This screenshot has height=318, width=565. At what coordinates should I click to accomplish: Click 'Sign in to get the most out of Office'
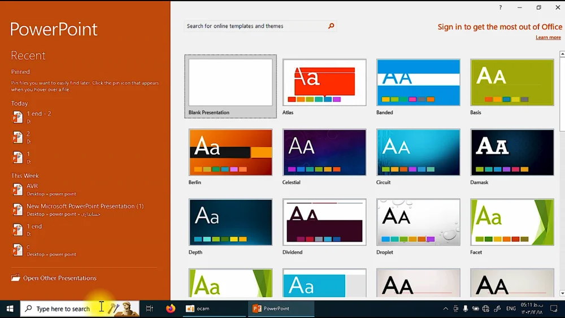(x=500, y=27)
